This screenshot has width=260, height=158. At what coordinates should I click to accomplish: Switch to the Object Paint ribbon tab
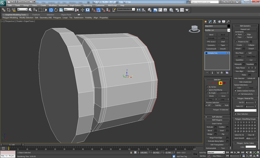coord(66,15)
